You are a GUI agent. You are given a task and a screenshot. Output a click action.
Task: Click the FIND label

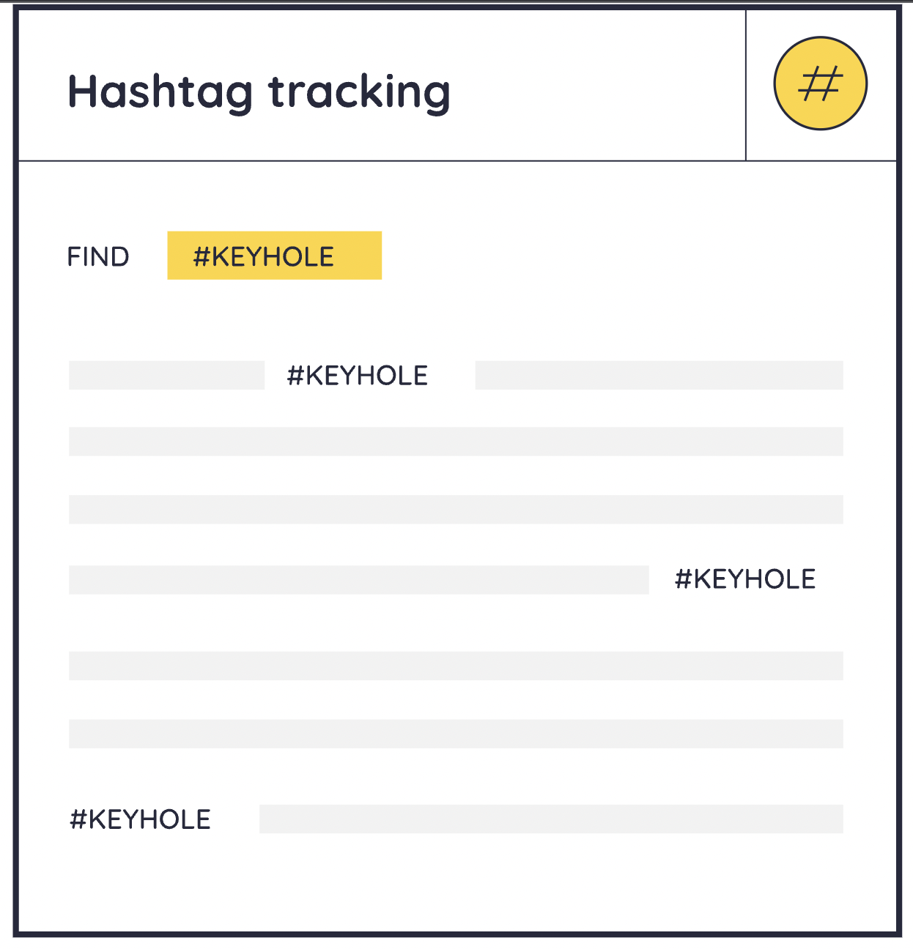tap(98, 257)
